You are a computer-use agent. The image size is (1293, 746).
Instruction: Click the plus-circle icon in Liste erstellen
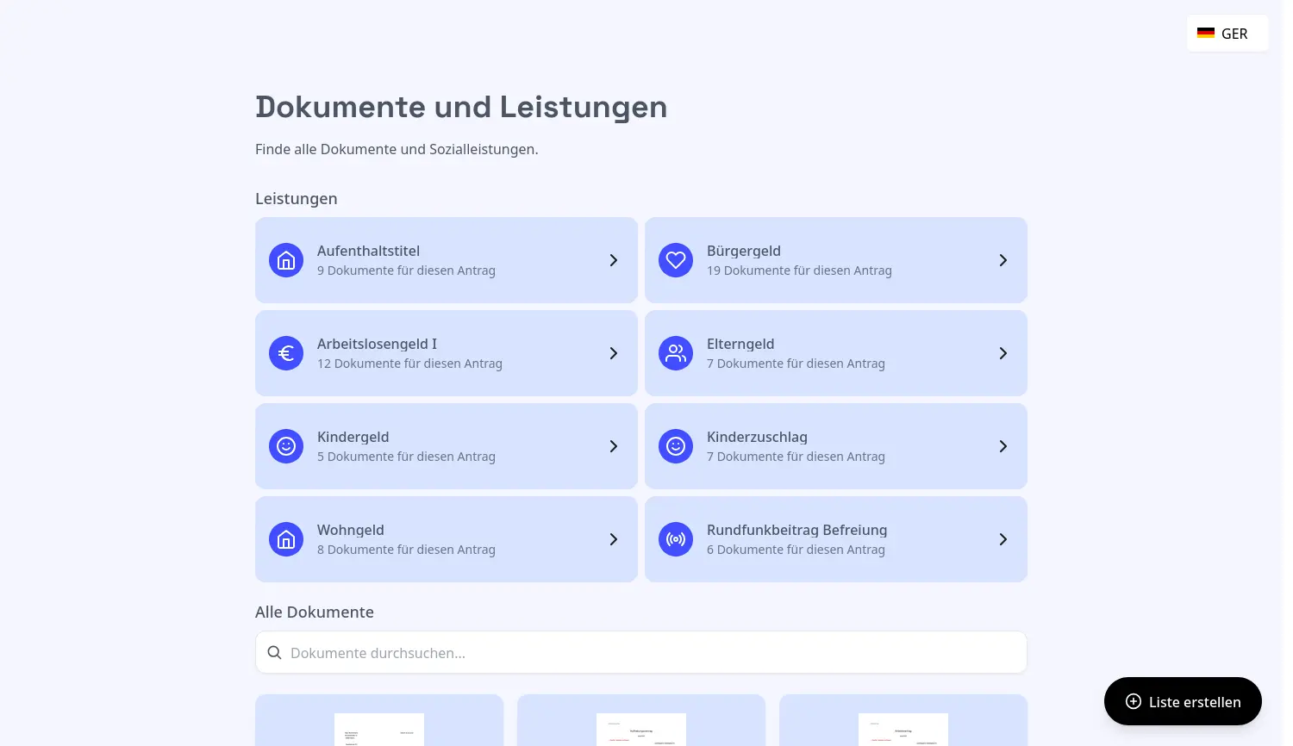coord(1134,702)
